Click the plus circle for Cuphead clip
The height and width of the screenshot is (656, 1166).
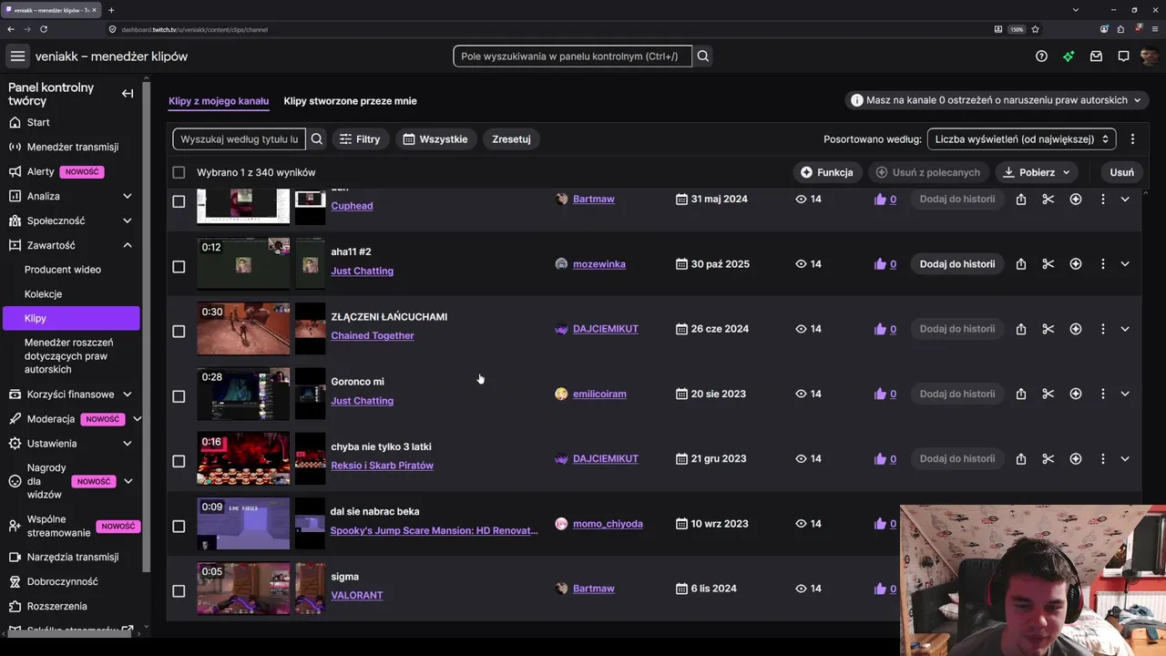(x=1076, y=199)
